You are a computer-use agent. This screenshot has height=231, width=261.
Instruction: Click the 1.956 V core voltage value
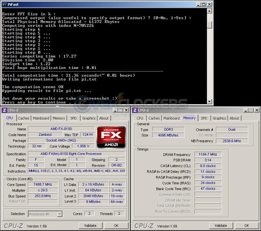point(83,146)
